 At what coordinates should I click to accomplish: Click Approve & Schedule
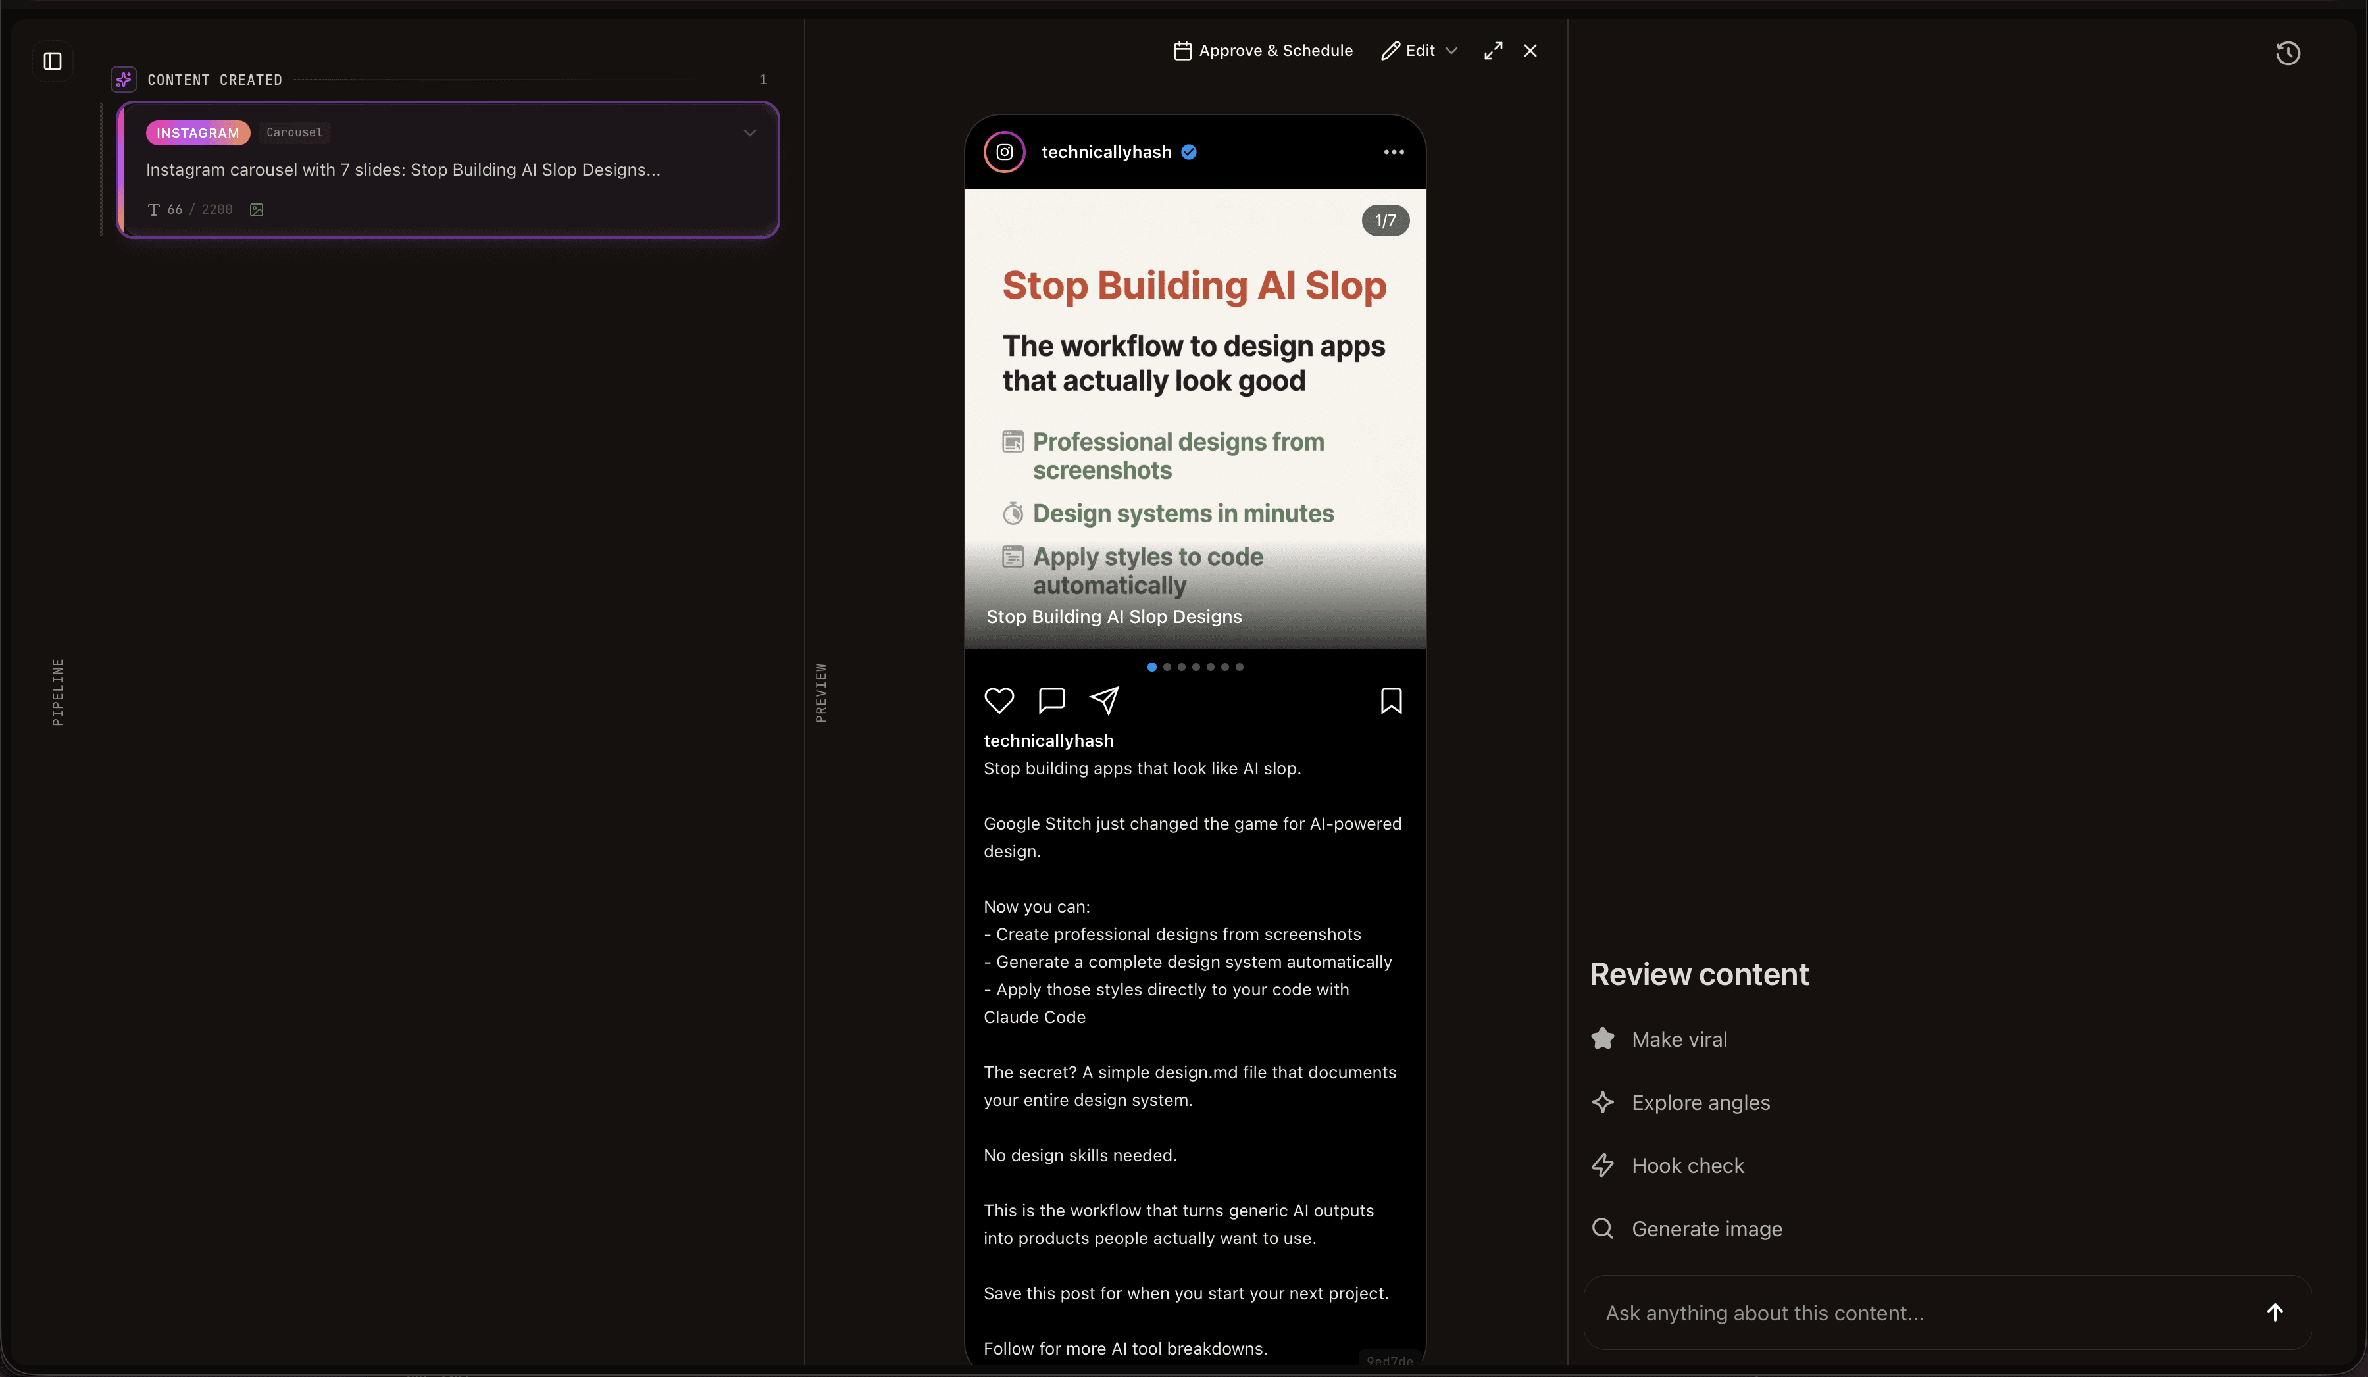1264,51
